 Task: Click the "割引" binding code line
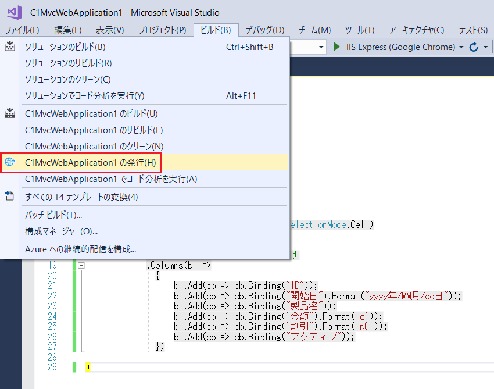(280, 326)
